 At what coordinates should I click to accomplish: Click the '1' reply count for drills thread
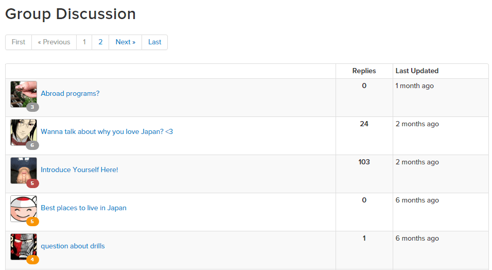click(x=364, y=238)
